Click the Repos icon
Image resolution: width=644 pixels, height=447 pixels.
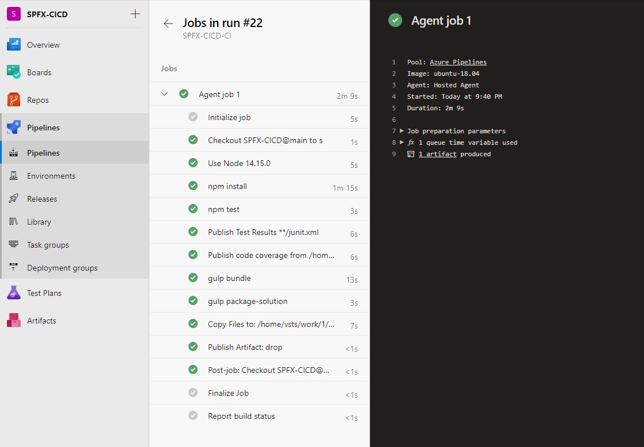pyautogui.click(x=14, y=100)
